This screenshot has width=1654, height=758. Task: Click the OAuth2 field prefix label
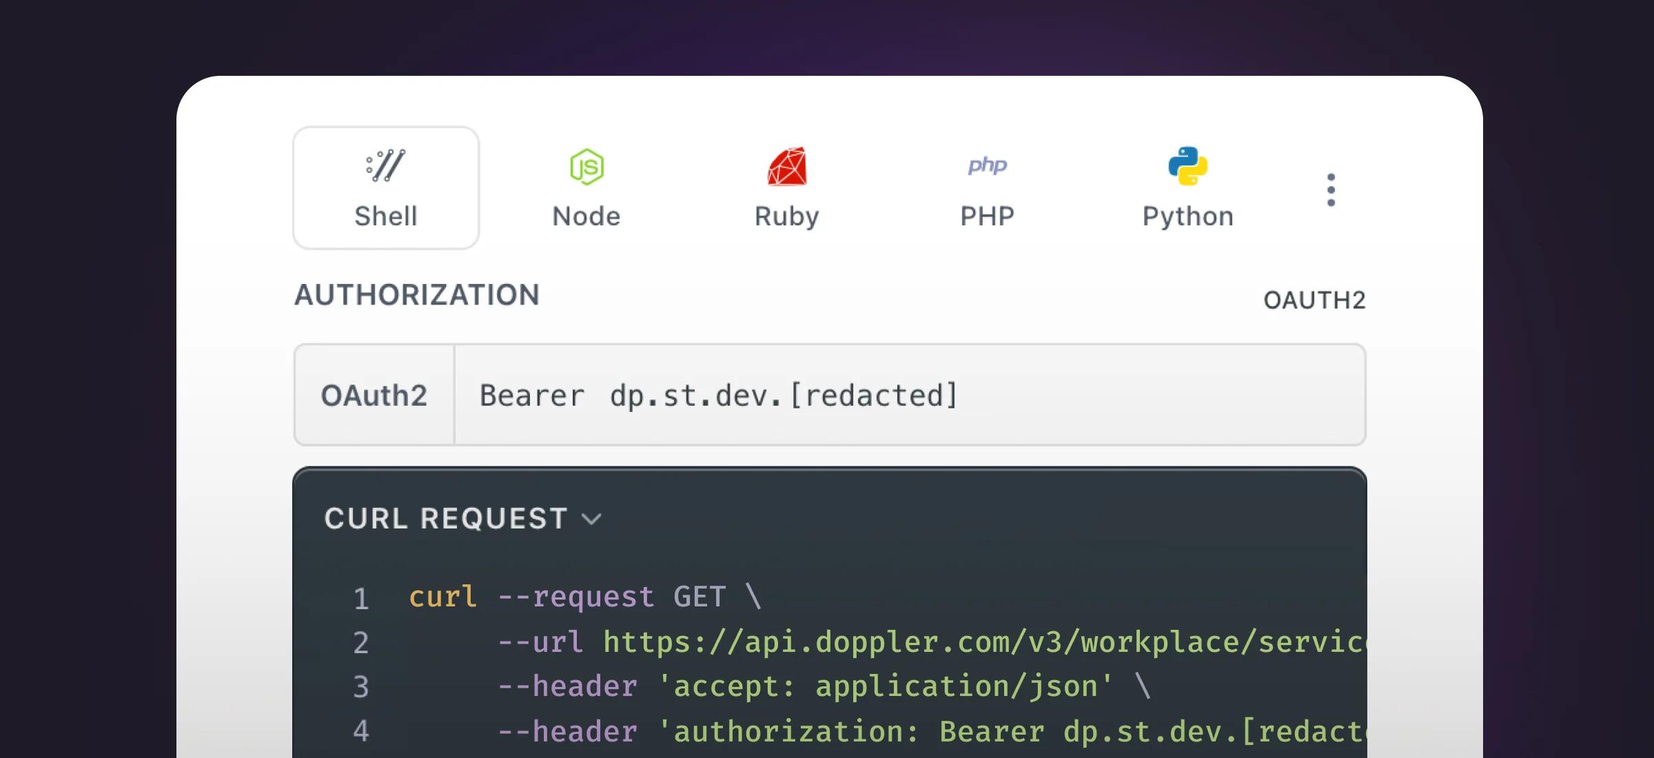[x=374, y=396]
